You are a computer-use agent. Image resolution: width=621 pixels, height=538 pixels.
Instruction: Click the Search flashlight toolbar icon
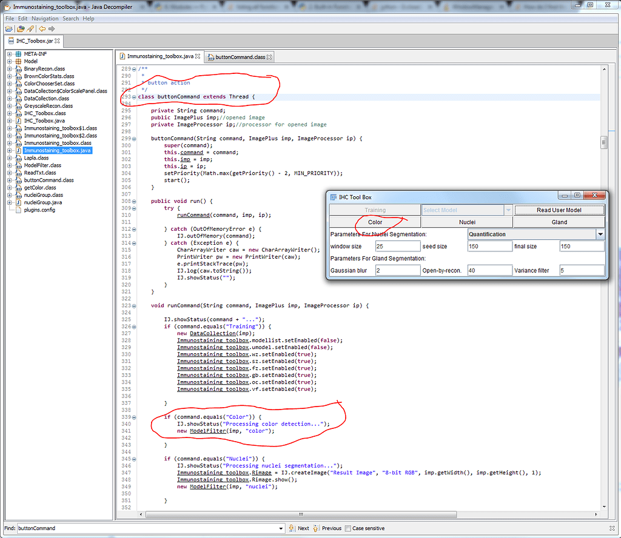30,28
